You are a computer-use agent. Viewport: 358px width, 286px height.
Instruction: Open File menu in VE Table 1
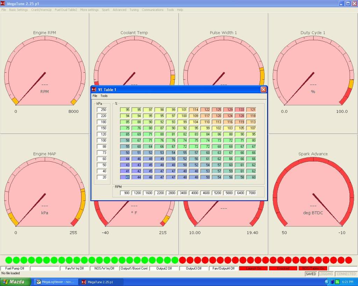pyautogui.click(x=95, y=96)
